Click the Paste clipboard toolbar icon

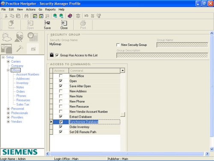point(18,16)
